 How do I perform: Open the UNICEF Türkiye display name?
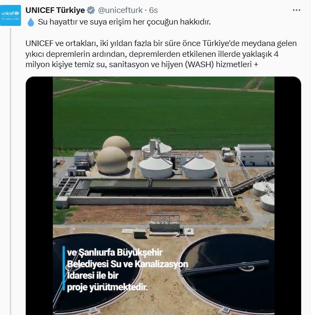click(x=55, y=10)
